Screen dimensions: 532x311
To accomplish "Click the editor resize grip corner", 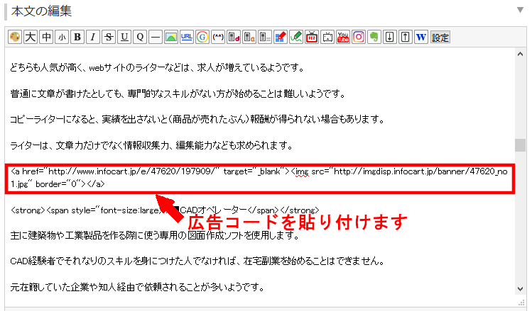I will tap(521, 302).
